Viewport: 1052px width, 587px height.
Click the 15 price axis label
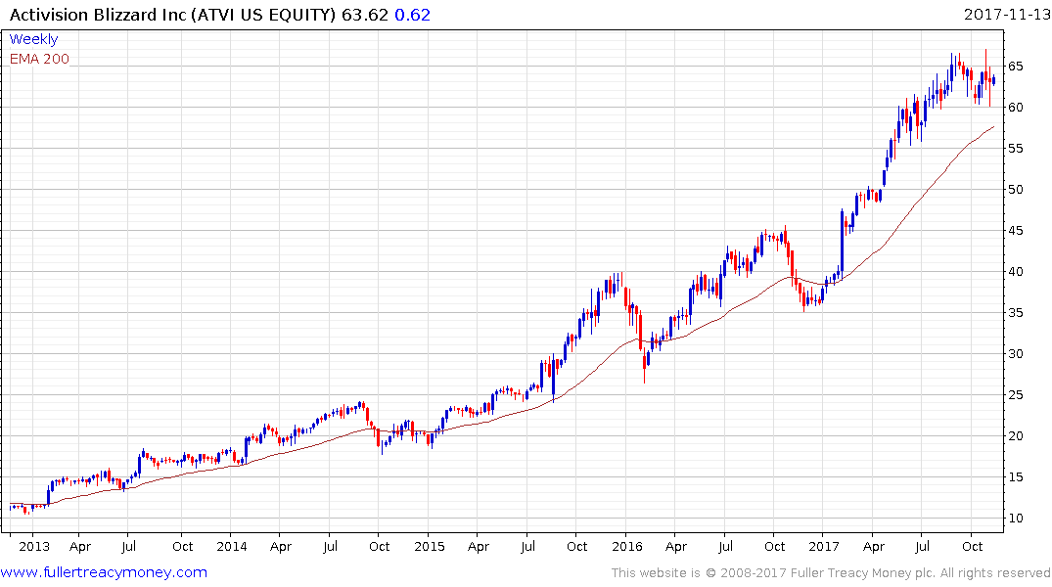click(1015, 477)
